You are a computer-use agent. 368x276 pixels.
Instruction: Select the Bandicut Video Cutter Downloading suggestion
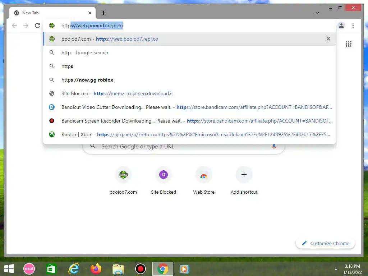[x=189, y=107]
